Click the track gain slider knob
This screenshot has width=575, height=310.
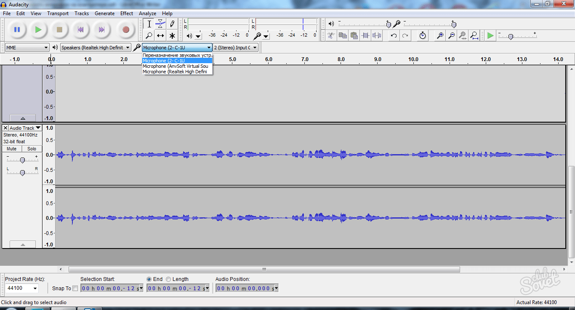(22, 160)
